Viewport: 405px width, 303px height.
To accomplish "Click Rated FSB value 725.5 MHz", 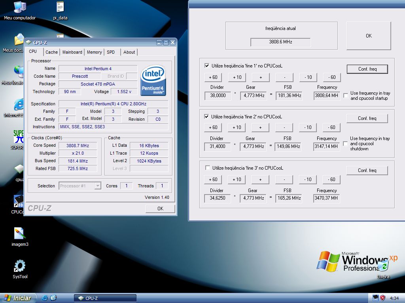I will tap(78, 168).
